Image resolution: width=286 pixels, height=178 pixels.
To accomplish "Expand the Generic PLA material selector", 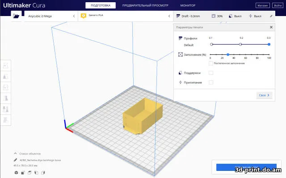I will pyautogui.click(x=126, y=16).
